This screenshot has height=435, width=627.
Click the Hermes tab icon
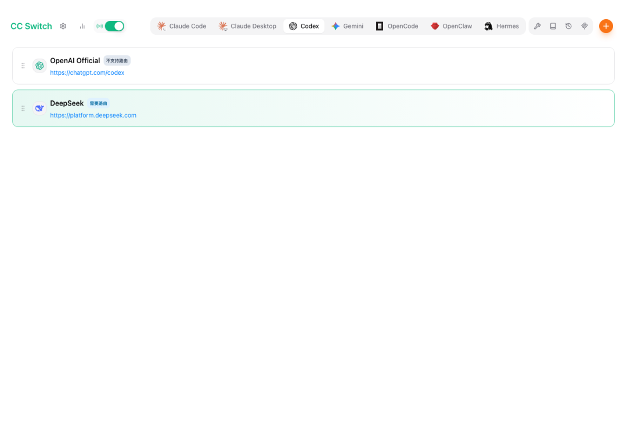pyautogui.click(x=489, y=26)
